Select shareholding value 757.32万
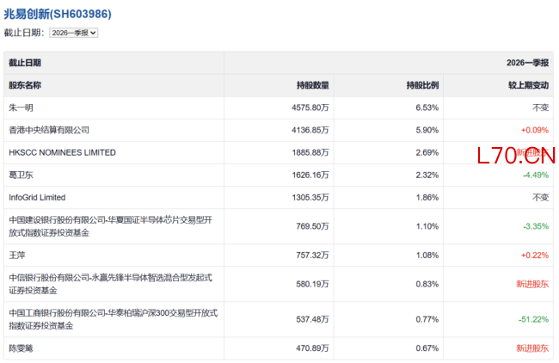Viewport: 559px width, 363px height. [x=312, y=255]
